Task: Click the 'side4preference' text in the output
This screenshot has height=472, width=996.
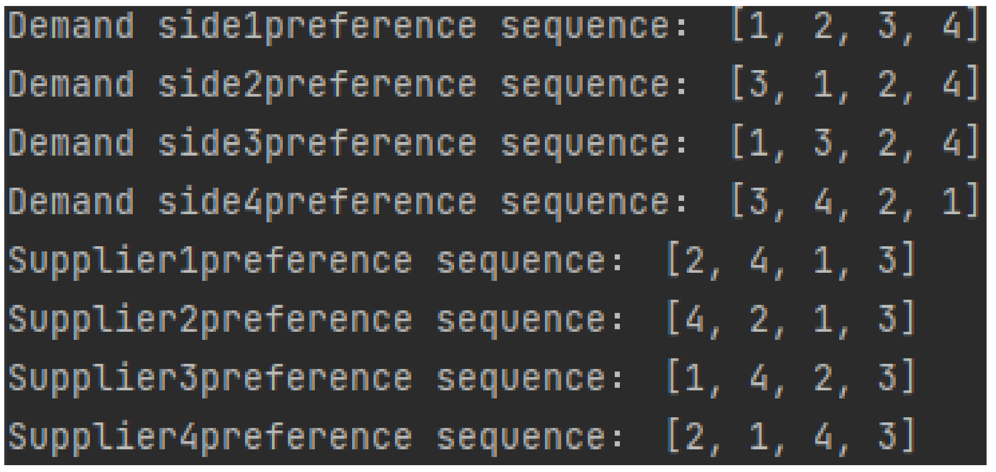Action: click(x=317, y=202)
